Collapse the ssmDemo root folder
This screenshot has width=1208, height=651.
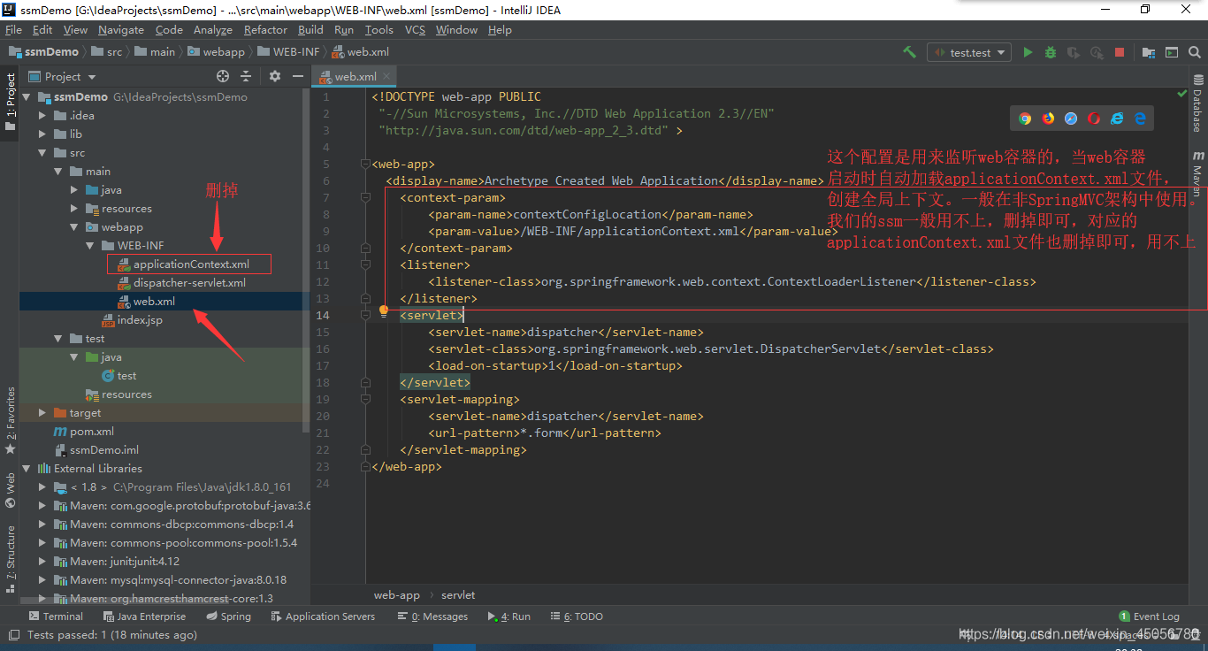point(27,97)
